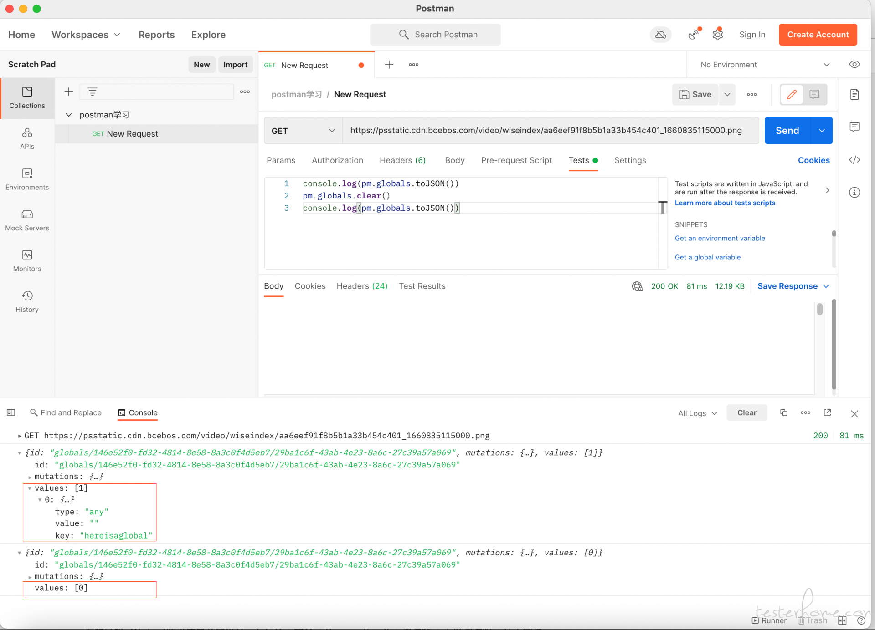
Task: Clear the console logs
Action: pyautogui.click(x=747, y=413)
